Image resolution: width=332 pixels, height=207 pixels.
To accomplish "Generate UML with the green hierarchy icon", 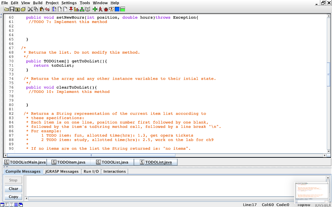I will (82, 9).
